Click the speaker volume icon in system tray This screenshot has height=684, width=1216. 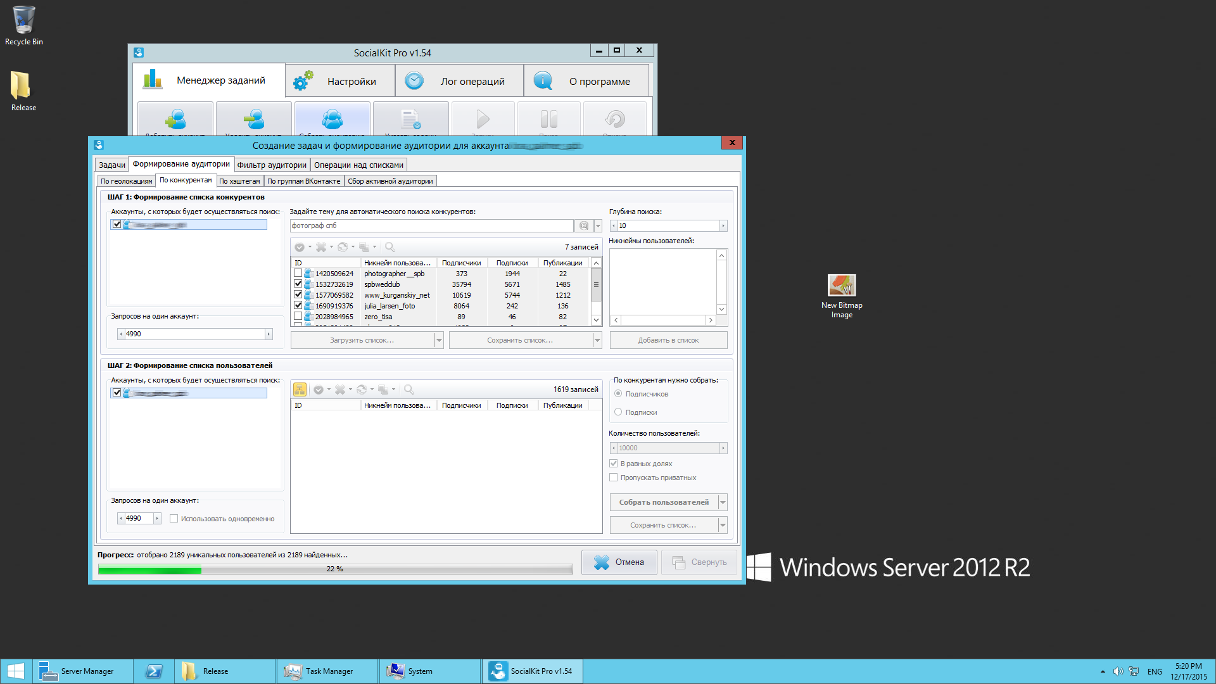(x=1118, y=671)
